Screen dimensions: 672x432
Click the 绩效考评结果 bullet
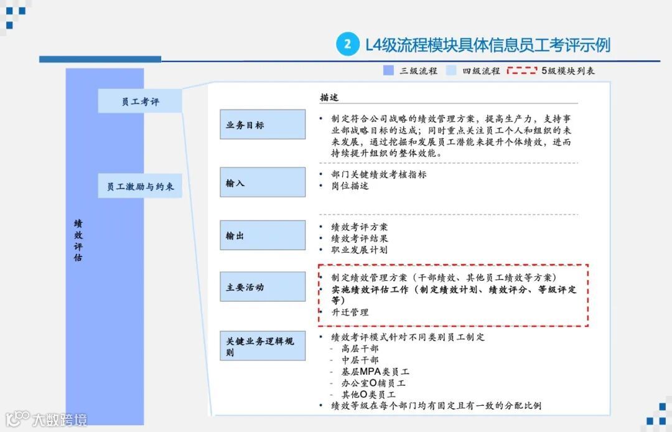359,238
